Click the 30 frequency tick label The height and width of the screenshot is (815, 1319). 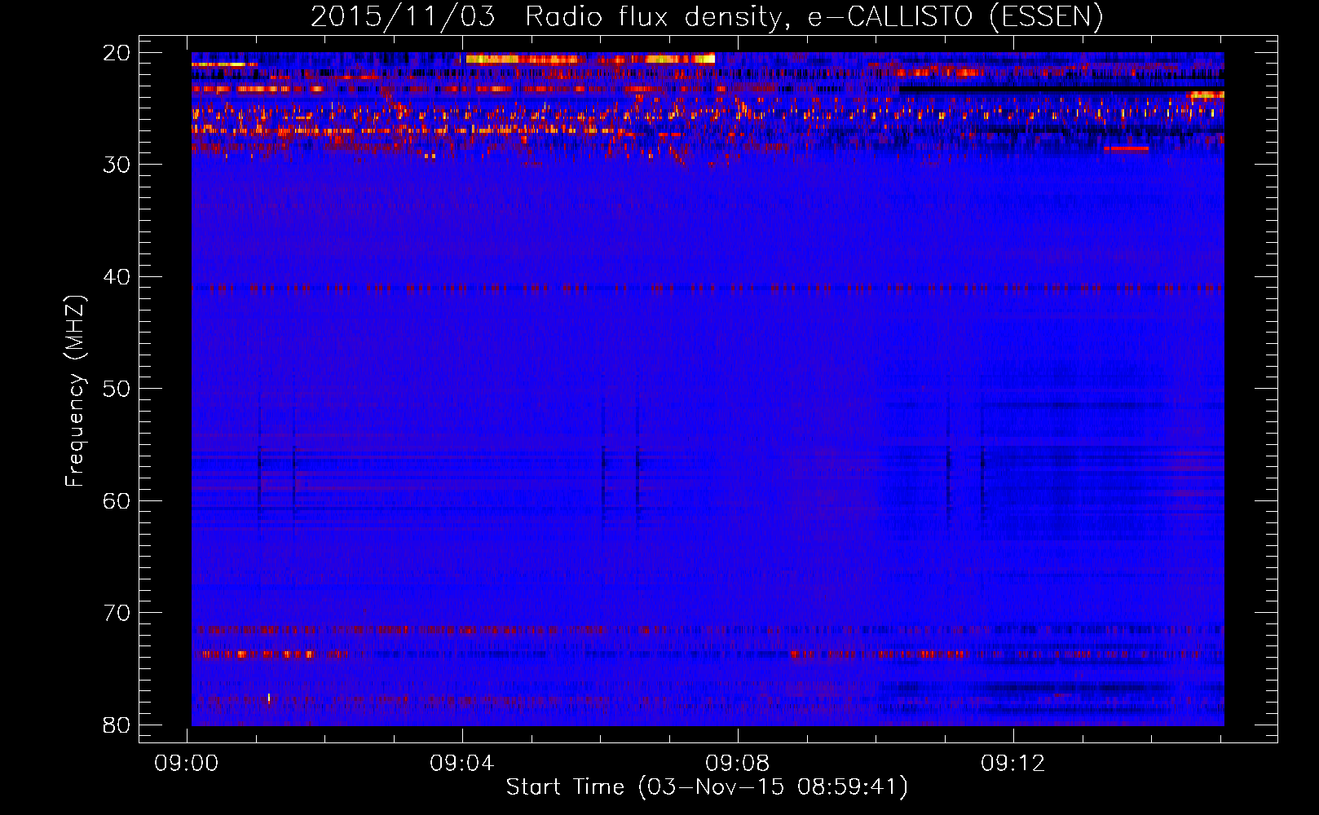click(117, 165)
